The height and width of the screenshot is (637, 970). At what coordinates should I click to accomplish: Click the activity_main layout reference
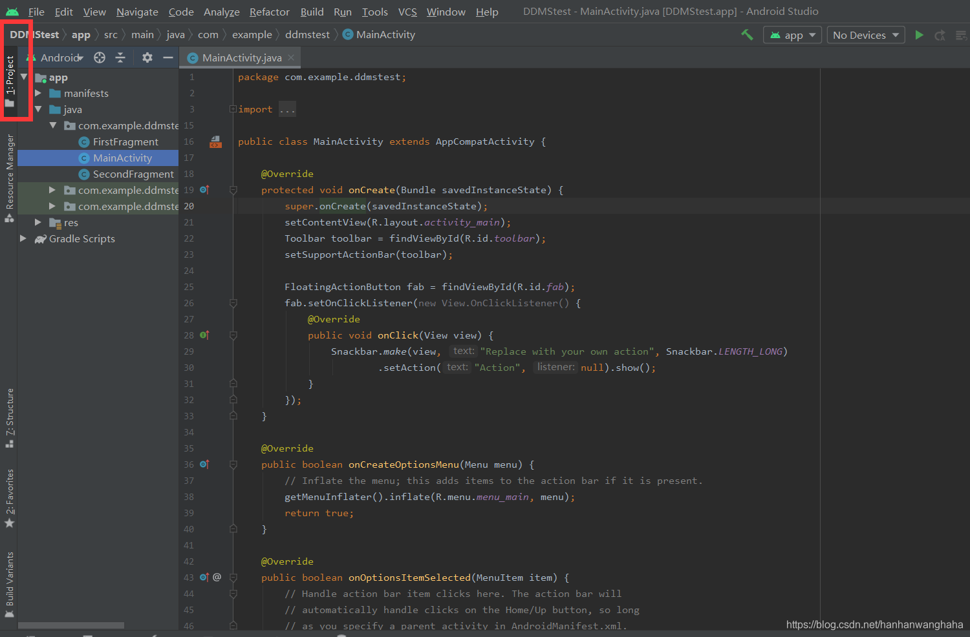point(462,222)
